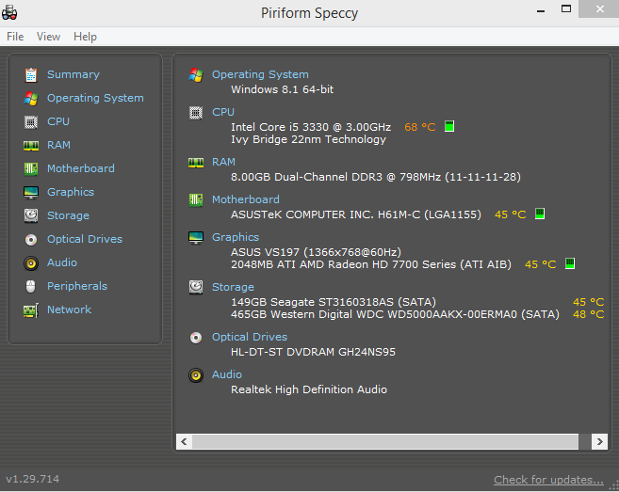The image size is (619, 492).
Task: Click the Storage hard drive icon in sidebar
Action: pyautogui.click(x=31, y=215)
